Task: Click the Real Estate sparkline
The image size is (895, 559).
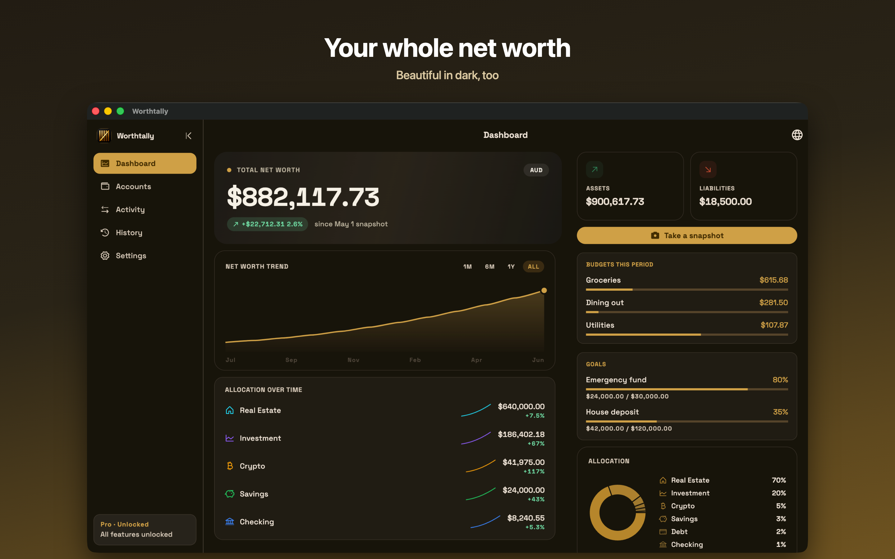Action: (x=476, y=410)
